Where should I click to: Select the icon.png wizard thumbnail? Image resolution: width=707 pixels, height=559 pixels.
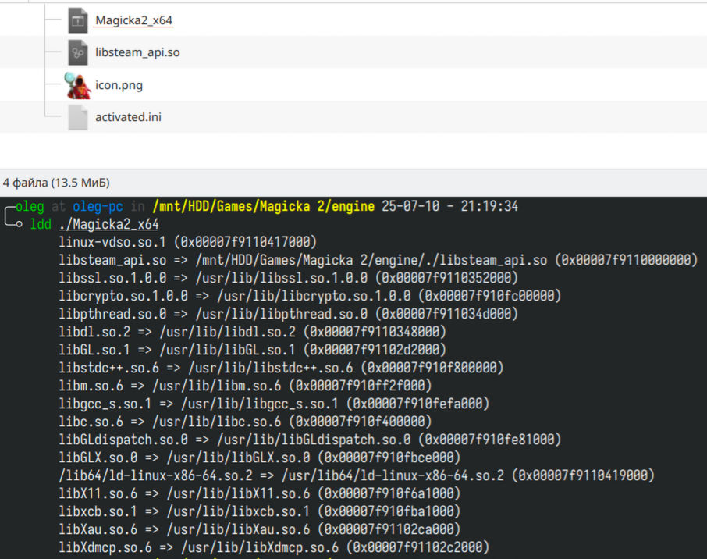pyautogui.click(x=77, y=85)
